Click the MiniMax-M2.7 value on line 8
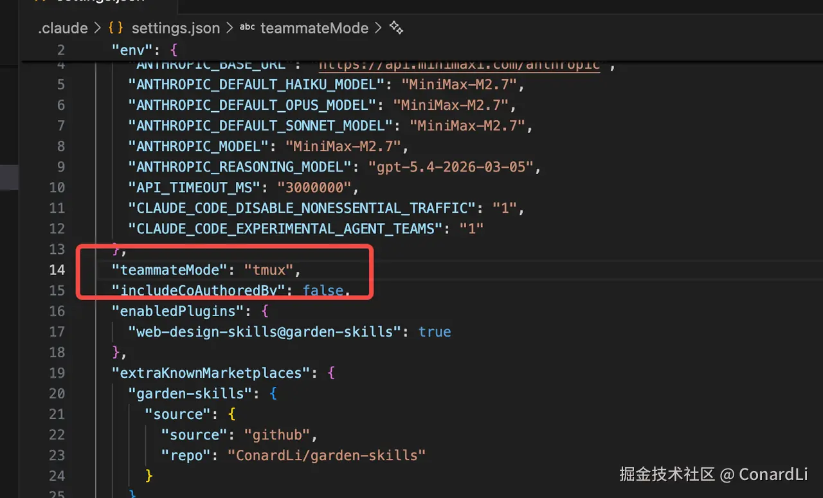The width and height of the screenshot is (823, 498). pyautogui.click(x=343, y=147)
